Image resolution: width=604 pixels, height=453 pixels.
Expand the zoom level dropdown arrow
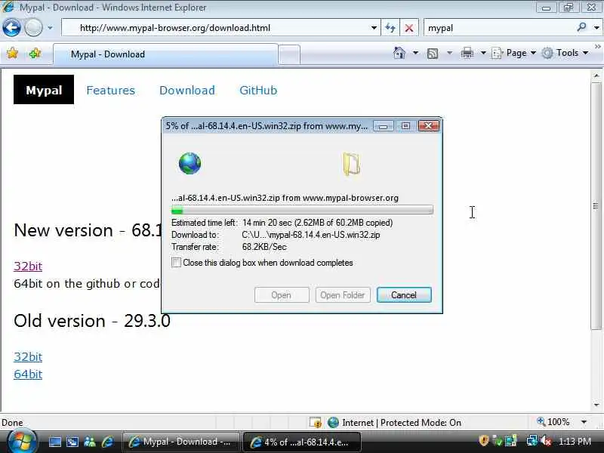click(x=584, y=422)
